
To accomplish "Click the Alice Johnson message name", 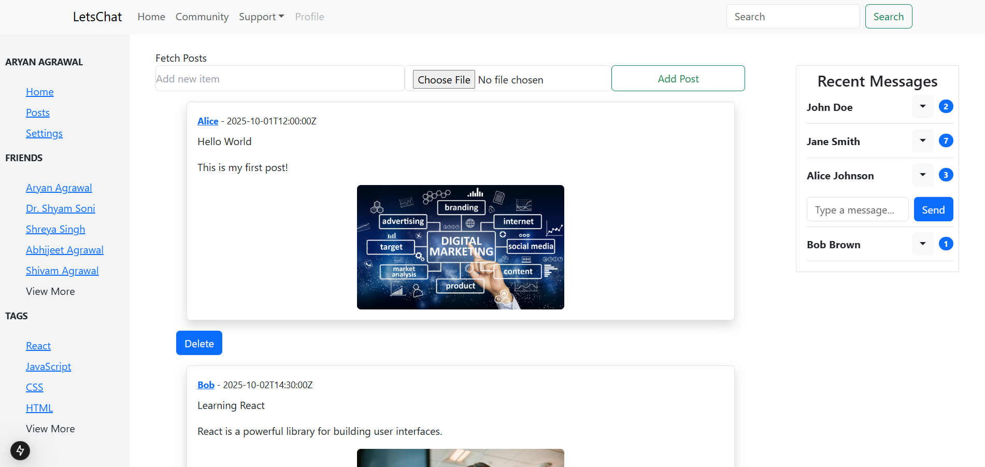I will 840,176.
